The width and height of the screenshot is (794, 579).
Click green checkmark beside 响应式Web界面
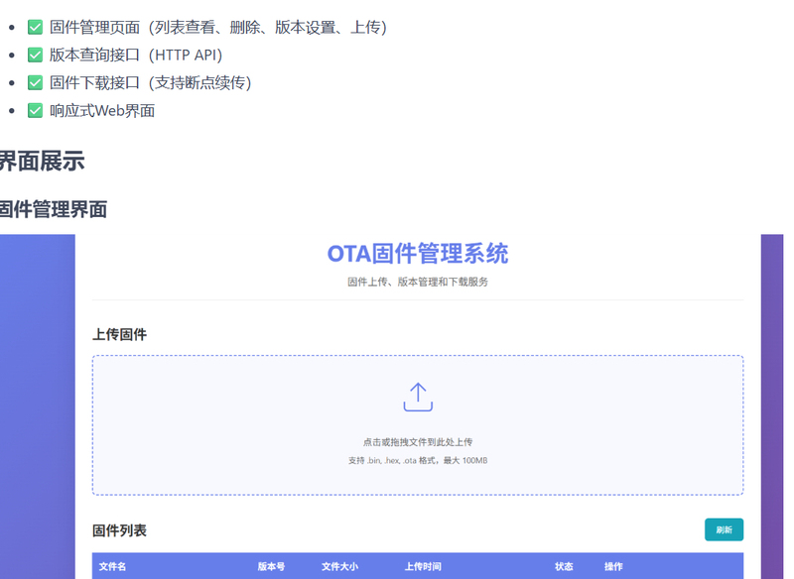(36, 111)
